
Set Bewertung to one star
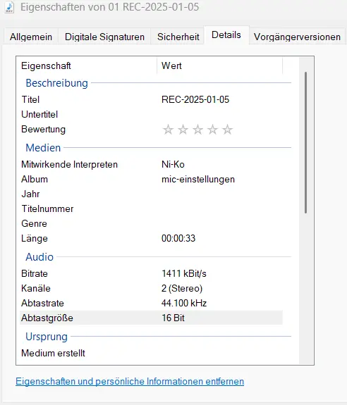coord(168,130)
